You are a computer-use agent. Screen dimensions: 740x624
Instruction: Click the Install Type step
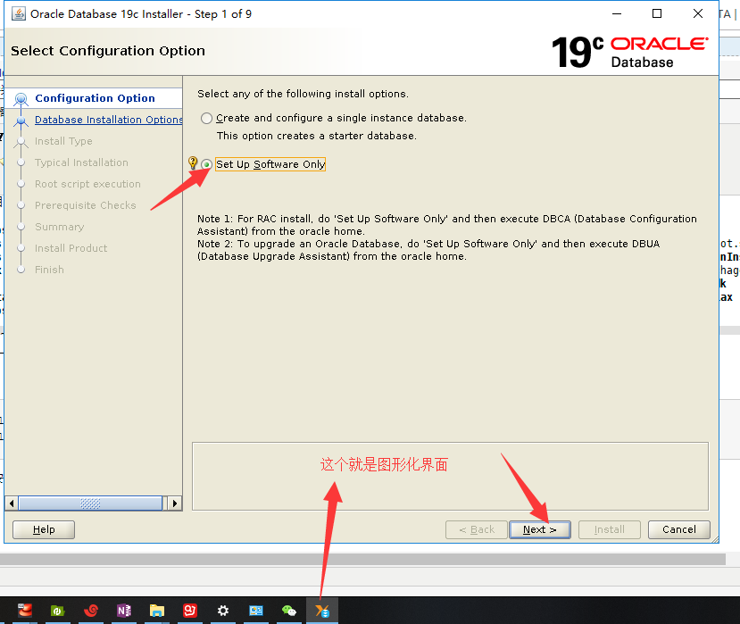coord(63,141)
